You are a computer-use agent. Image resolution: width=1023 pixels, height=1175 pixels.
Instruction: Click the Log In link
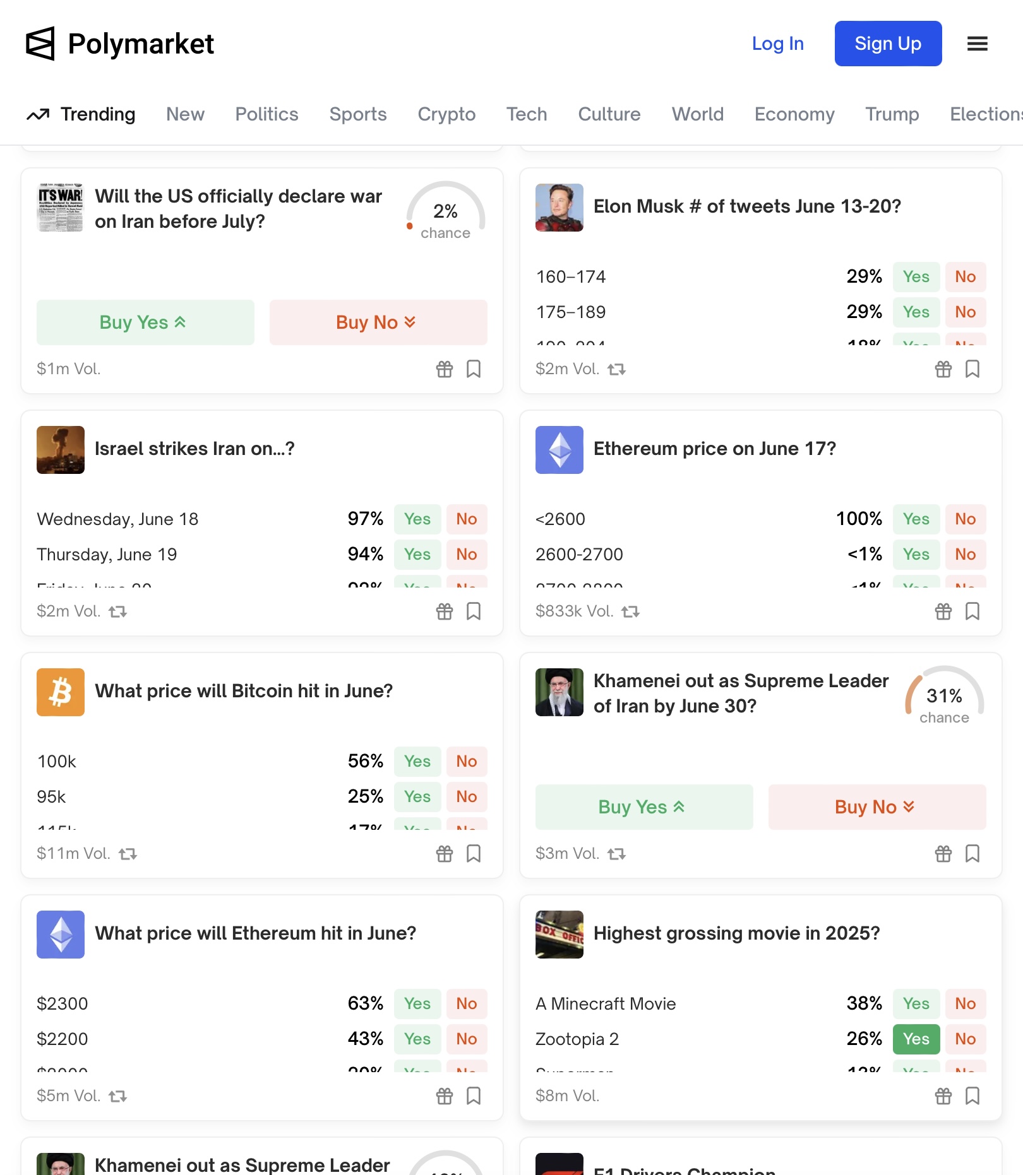778,44
